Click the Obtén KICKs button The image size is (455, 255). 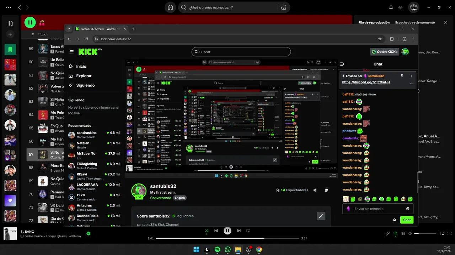pyautogui.click(x=385, y=52)
